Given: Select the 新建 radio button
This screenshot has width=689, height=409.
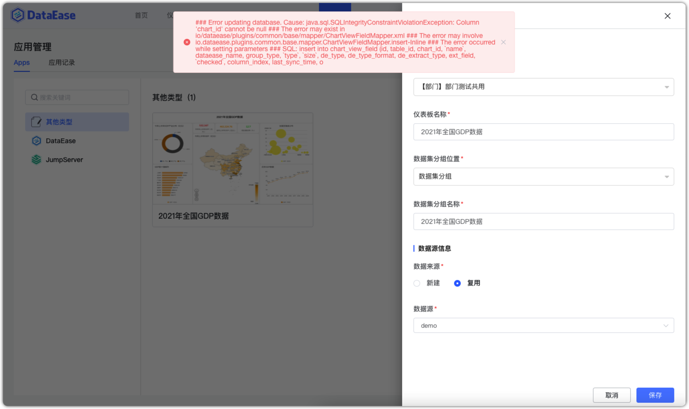Looking at the screenshot, I should point(417,283).
